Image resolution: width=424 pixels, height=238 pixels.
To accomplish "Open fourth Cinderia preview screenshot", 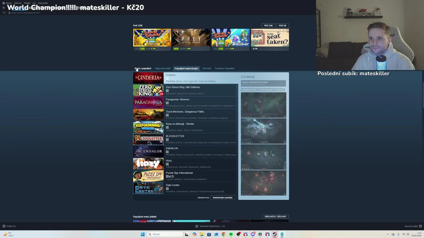I will coord(263,183).
